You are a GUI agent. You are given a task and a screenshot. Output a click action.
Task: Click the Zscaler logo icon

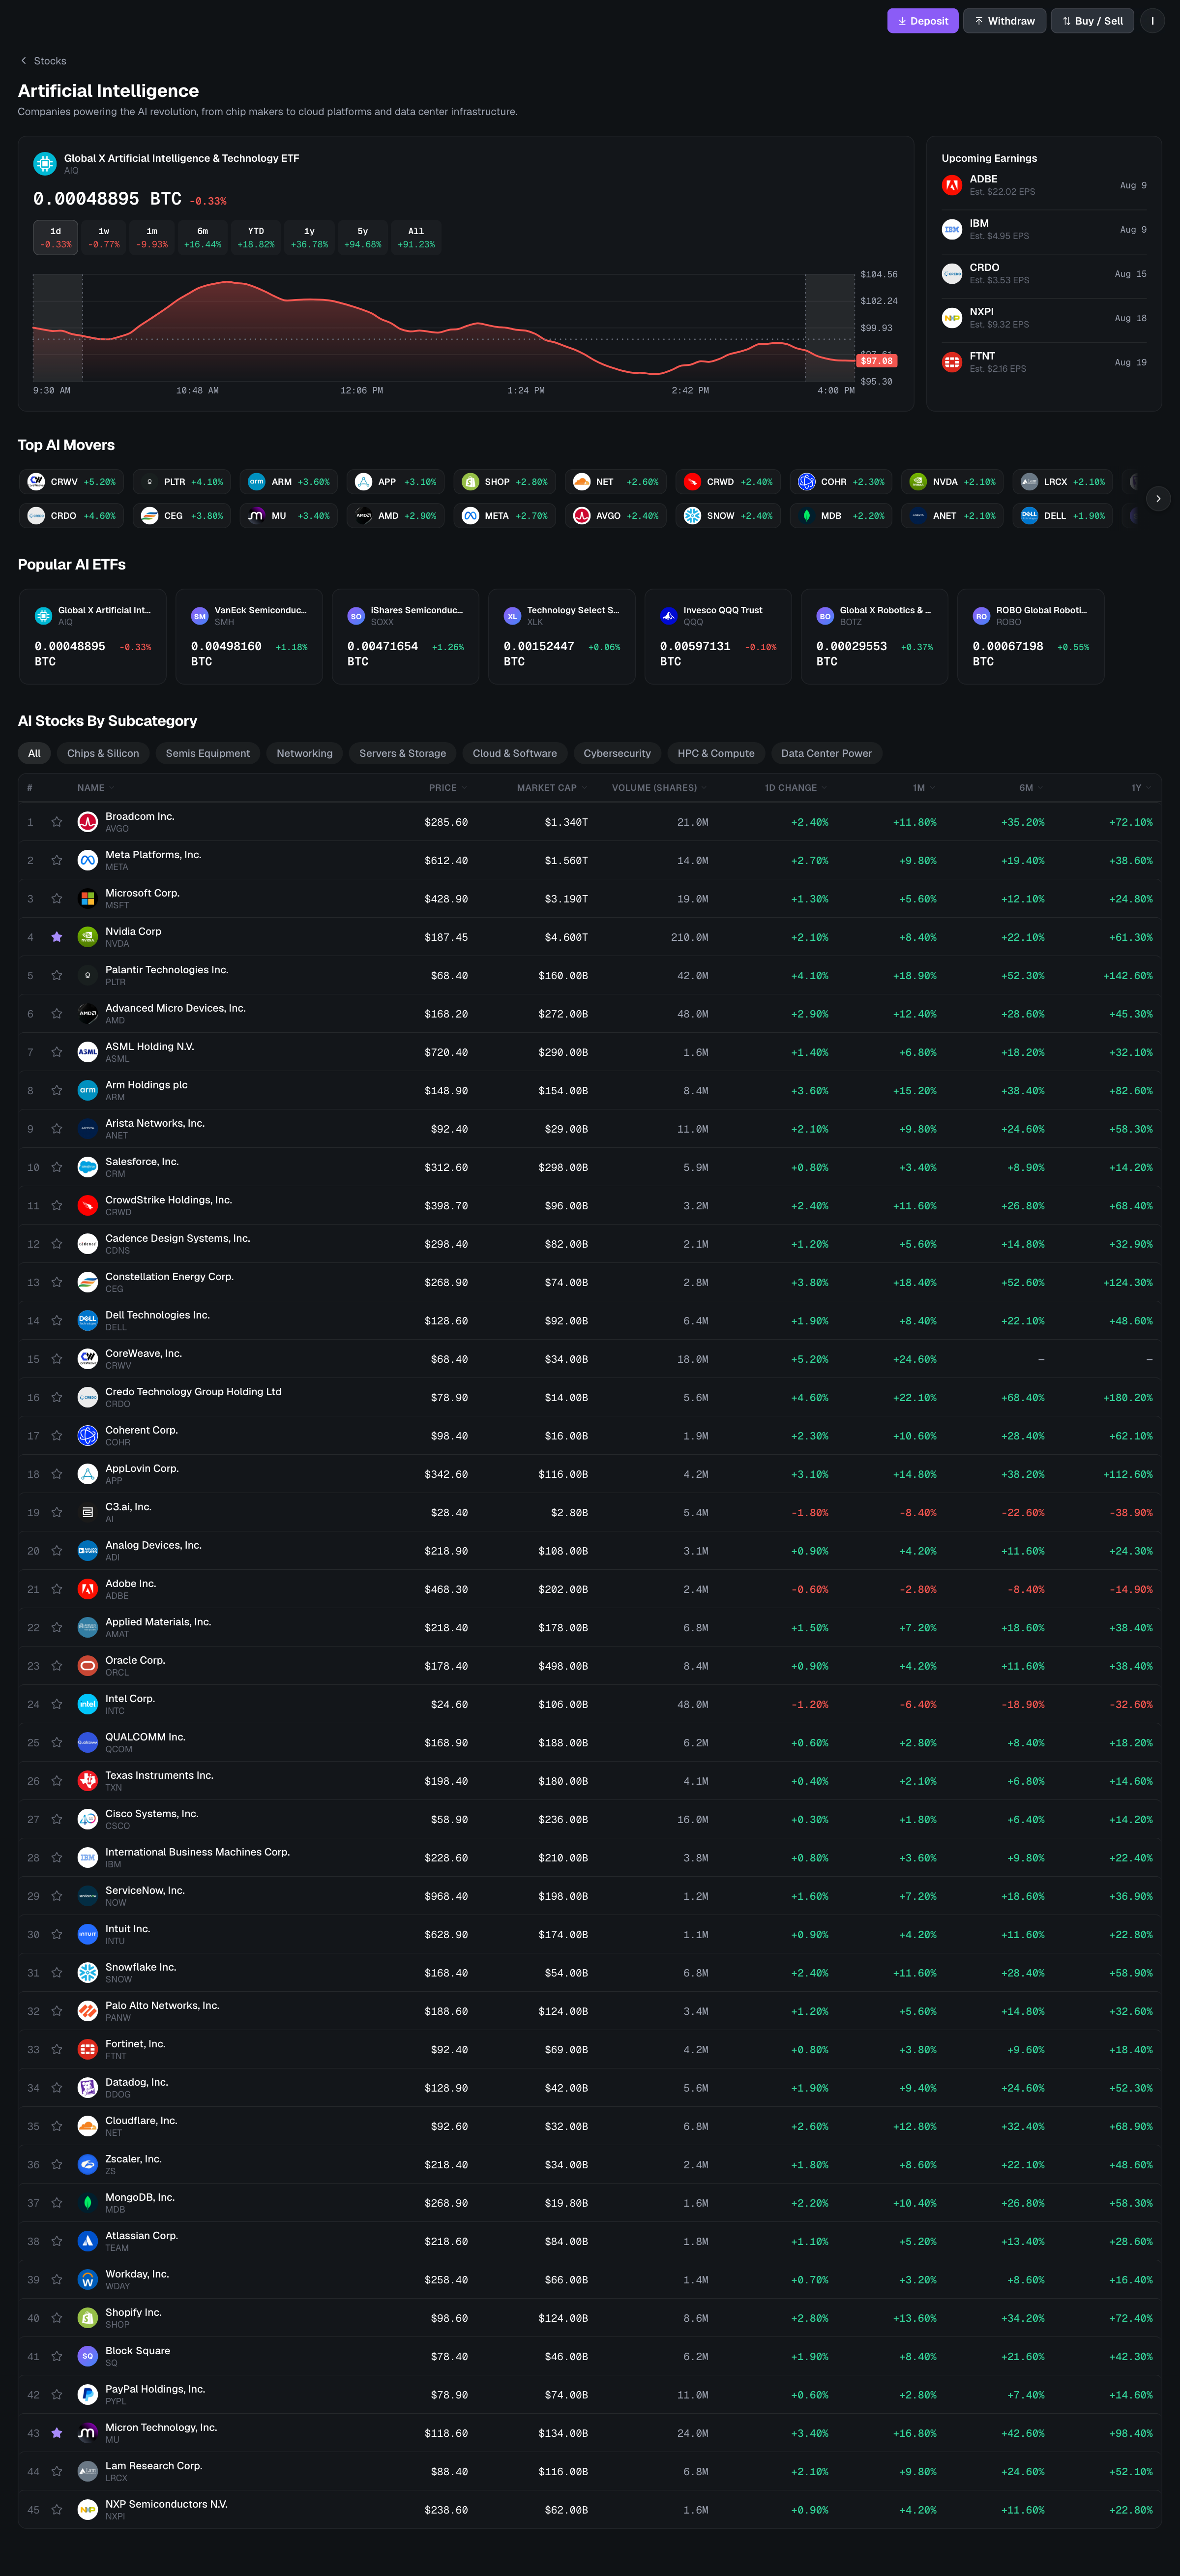(x=87, y=2165)
